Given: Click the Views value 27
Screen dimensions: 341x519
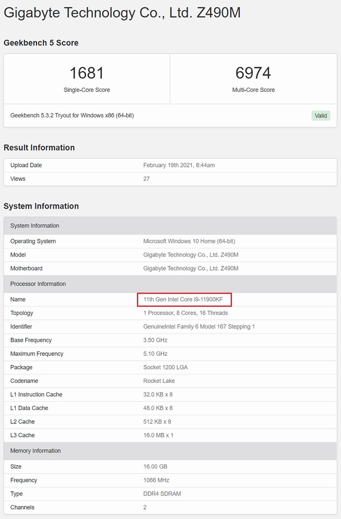Looking at the screenshot, I should pos(147,179).
